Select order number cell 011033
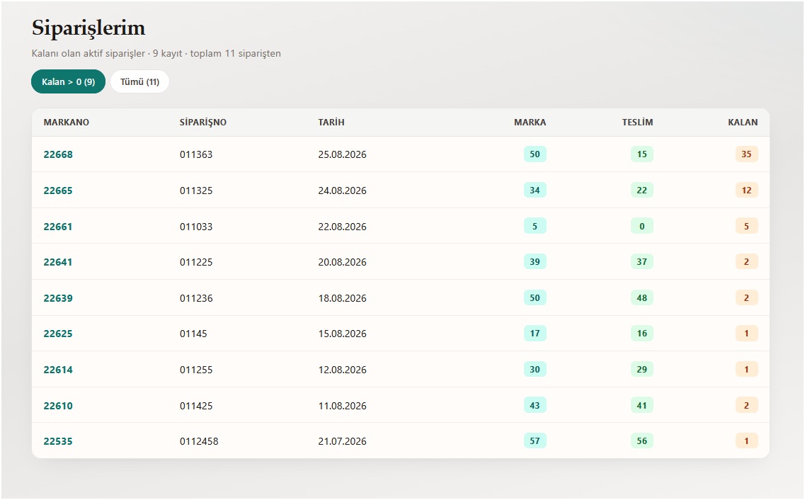Image resolution: width=805 pixels, height=500 pixels. click(196, 227)
